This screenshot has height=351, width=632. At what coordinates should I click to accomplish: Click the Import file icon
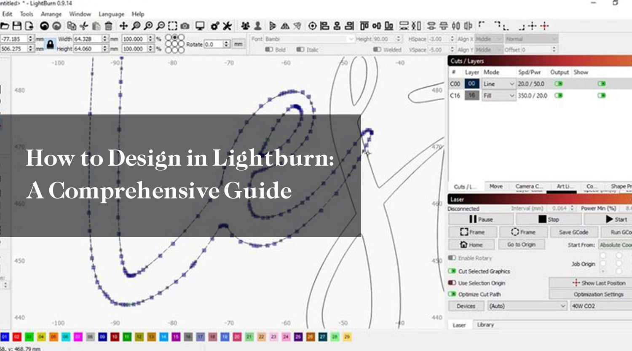29,26
